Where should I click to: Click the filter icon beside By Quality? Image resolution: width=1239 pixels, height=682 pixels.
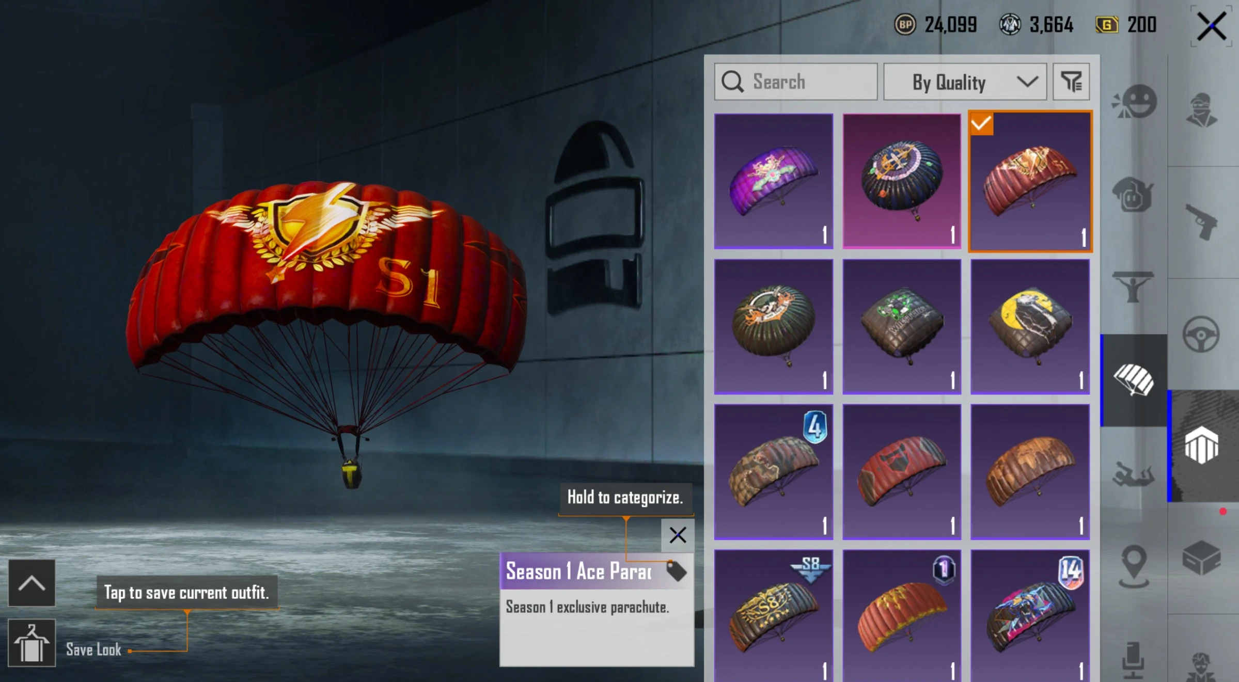pos(1071,82)
